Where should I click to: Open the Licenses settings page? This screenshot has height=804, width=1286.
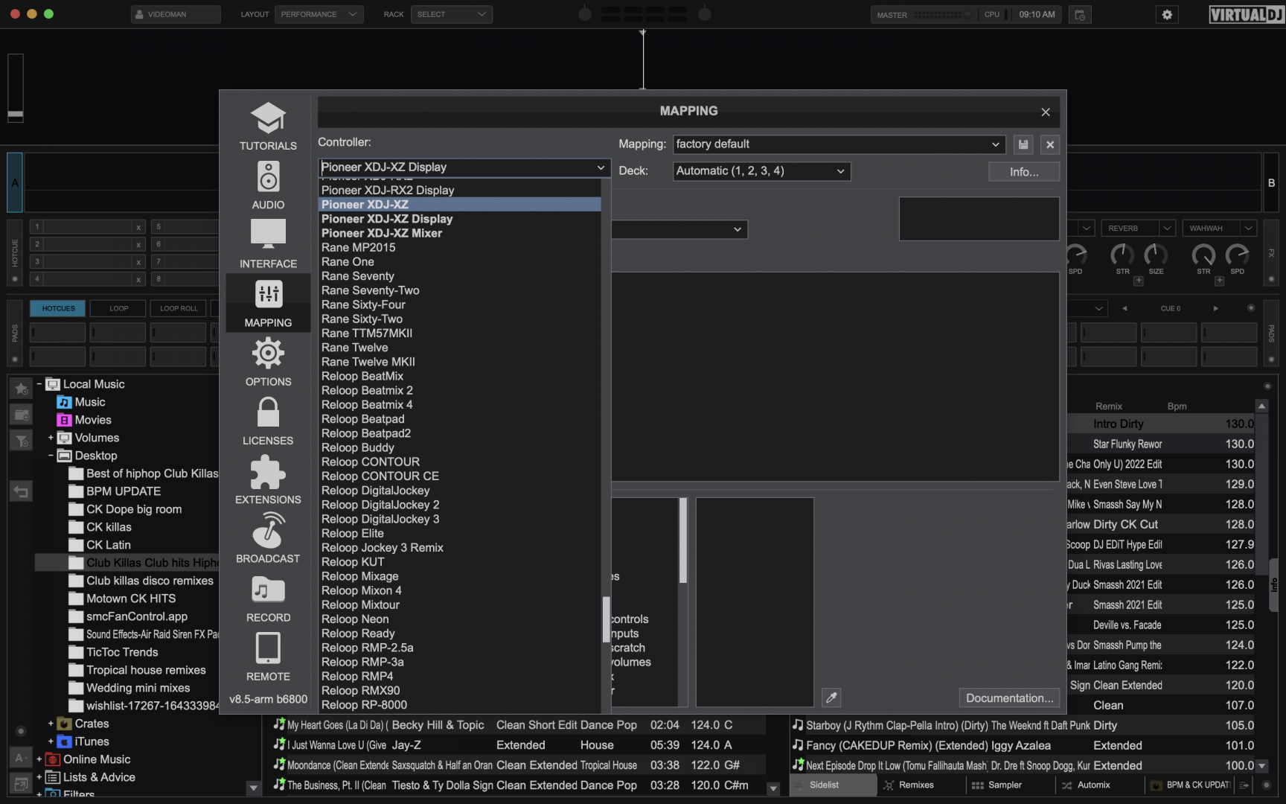pyautogui.click(x=268, y=421)
